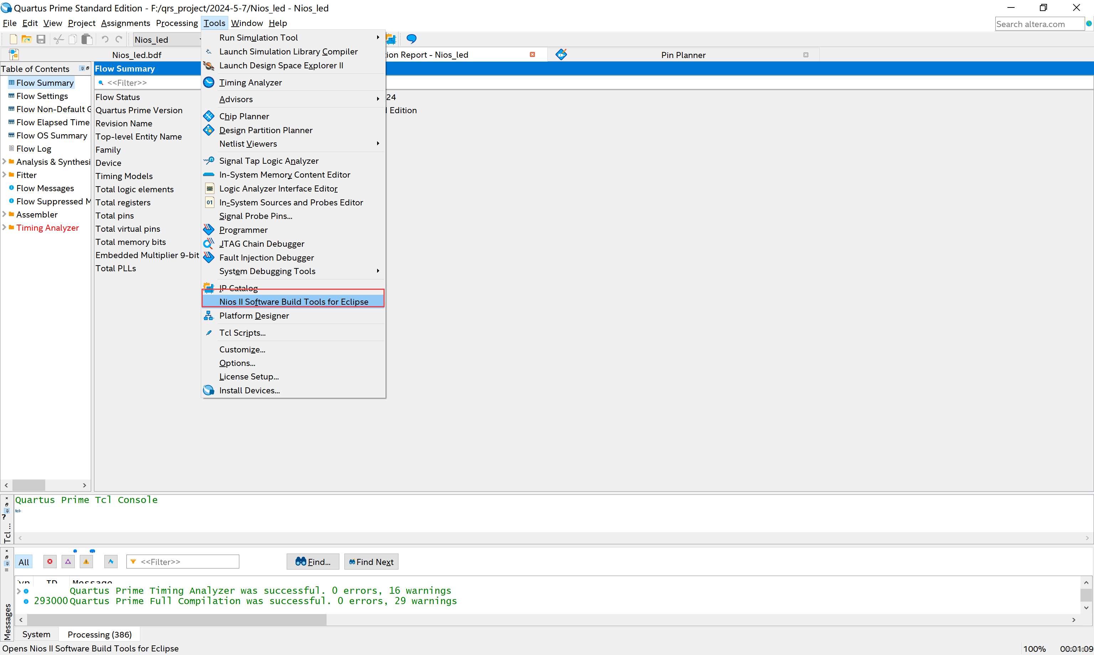This screenshot has height=655, width=1094.
Task: Select the Cut scissors icon
Action: pos(58,39)
